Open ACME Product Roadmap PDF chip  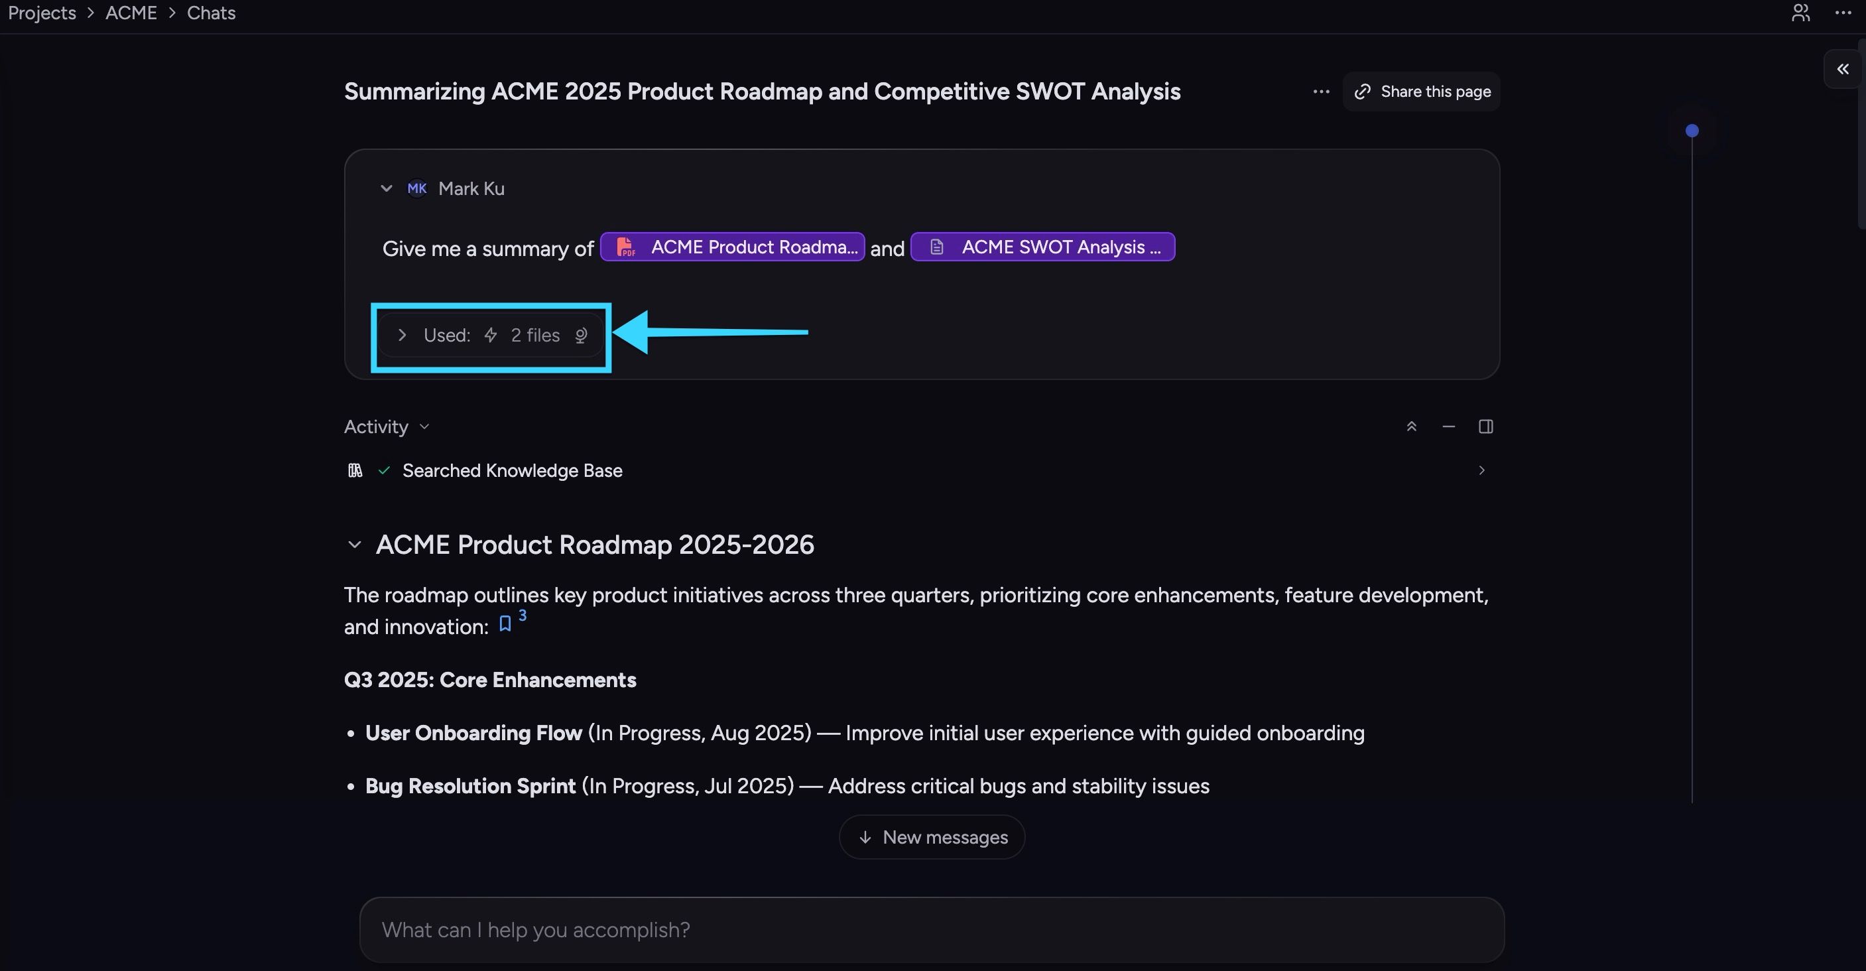[x=732, y=247]
